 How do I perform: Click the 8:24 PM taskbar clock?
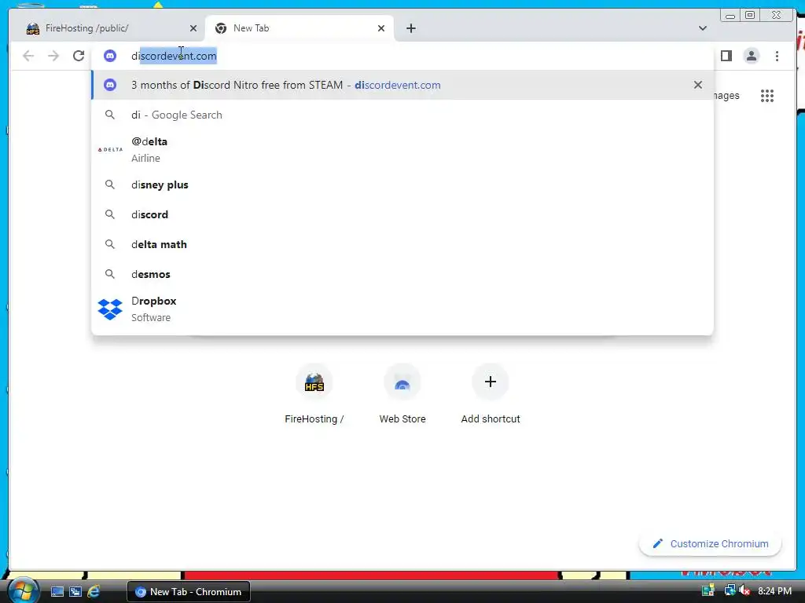click(774, 591)
